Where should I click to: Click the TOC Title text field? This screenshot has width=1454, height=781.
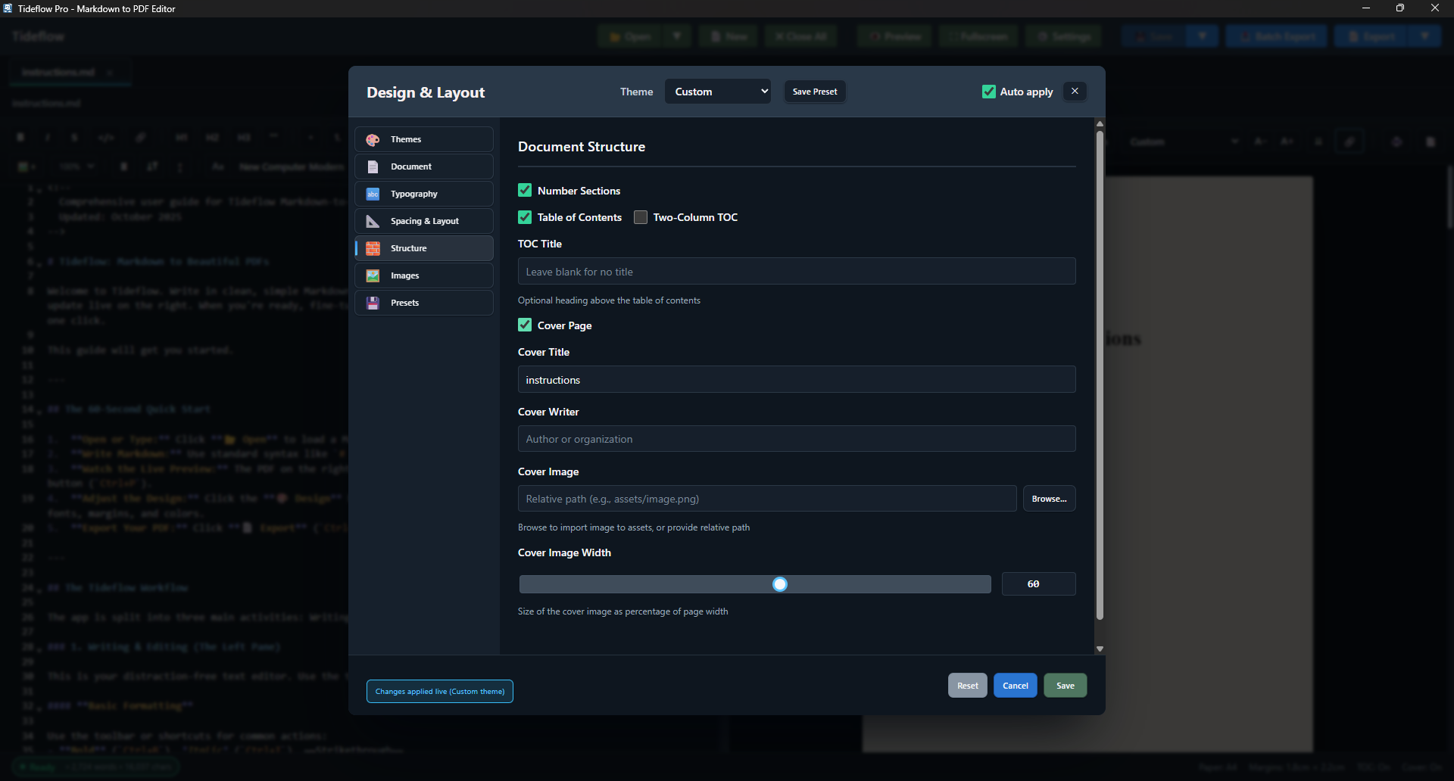796,272
